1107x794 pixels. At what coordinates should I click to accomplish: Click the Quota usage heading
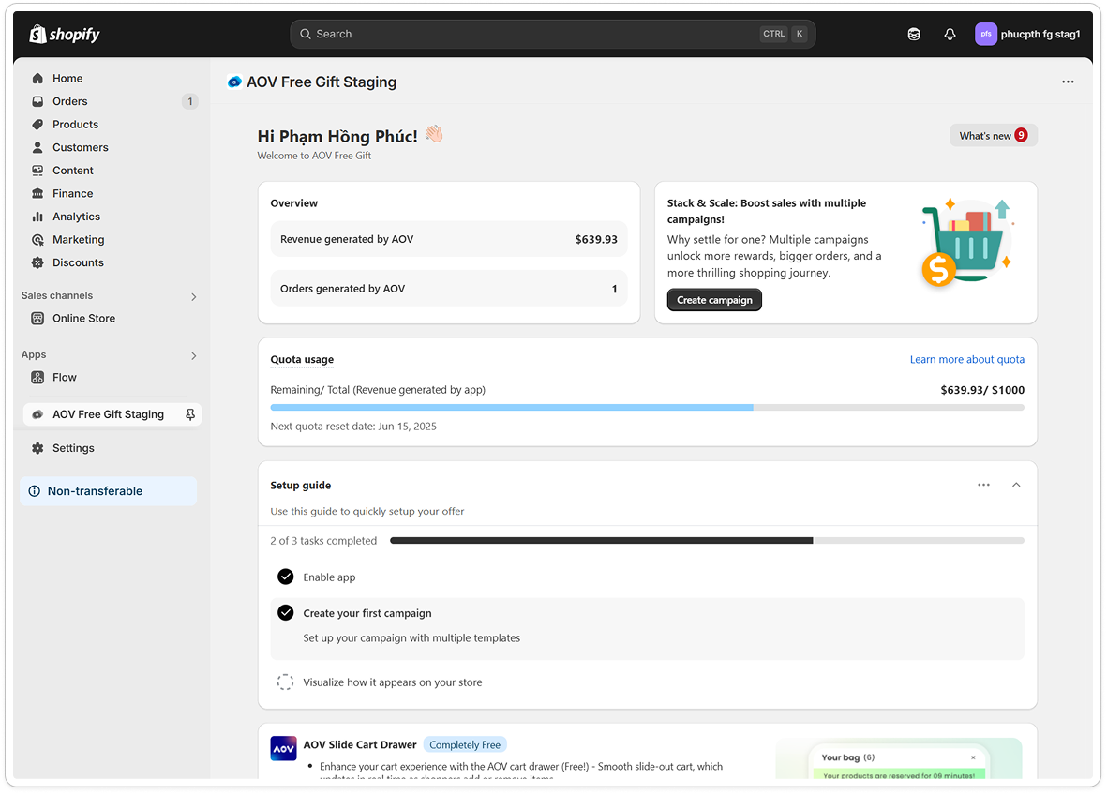[x=302, y=359]
